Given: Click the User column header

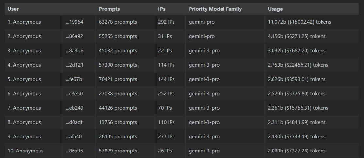Looking at the screenshot, I should 13,9.
